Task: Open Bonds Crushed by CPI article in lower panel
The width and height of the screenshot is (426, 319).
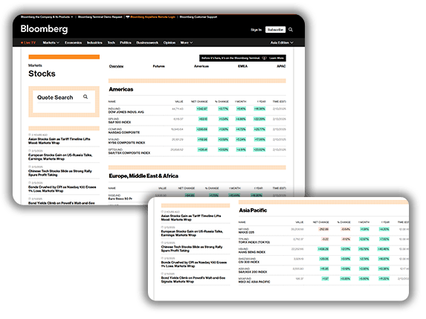Action: point(194,264)
